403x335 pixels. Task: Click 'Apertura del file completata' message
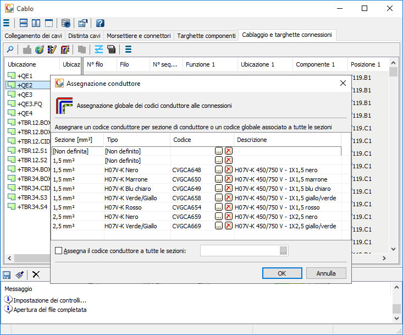[x=50, y=310]
